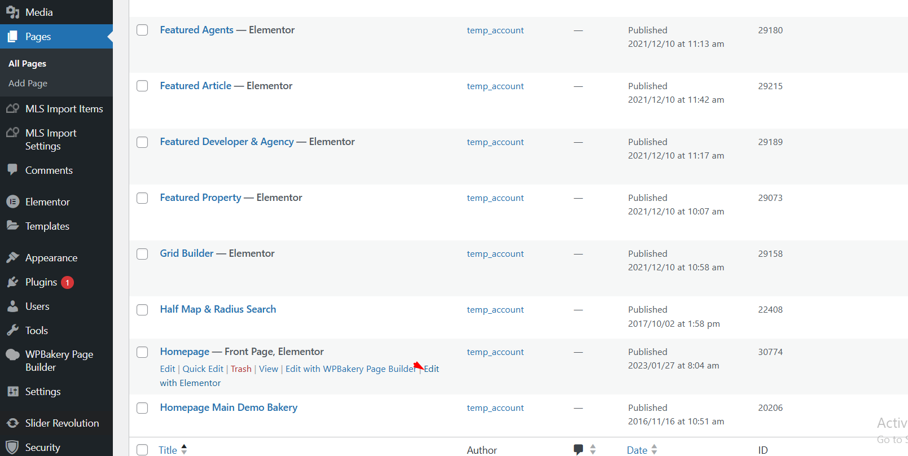The image size is (908, 456).
Task: Sort pages by the Date column arrows
Action: (654, 449)
